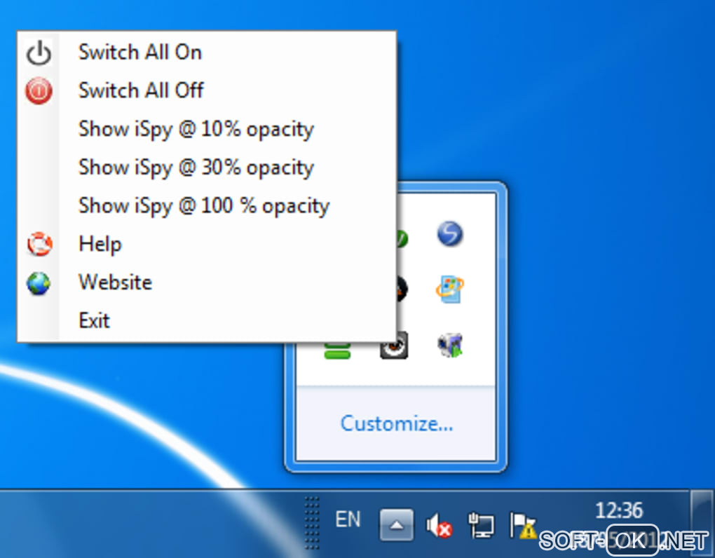Click the lifebuoy Help icon
The width and height of the screenshot is (715, 558).
coord(39,244)
